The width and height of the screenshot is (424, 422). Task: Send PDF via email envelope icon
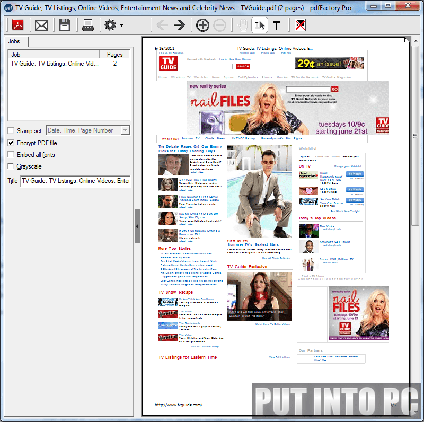(42, 25)
